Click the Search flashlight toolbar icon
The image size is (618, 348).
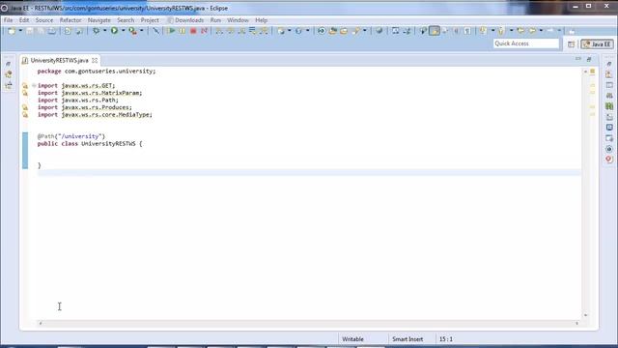356,31
